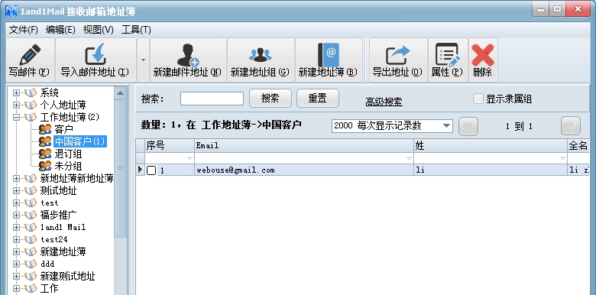This screenshot has width=596, height=295.
Task: Enable the 显示隶属组 checkbox
Action: 478,99
